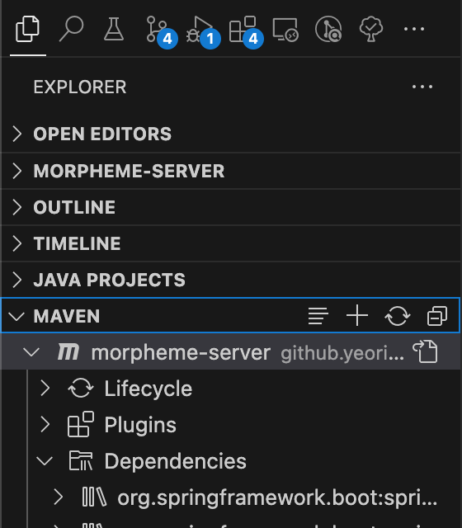Screen dimensions: 462x528
Task: Click the github.yeori... group id text
Action: pyautogui.click(x=342, y=354)
